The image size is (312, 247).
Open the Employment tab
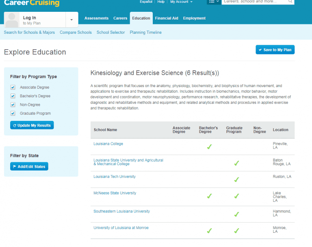coord(194,18)
